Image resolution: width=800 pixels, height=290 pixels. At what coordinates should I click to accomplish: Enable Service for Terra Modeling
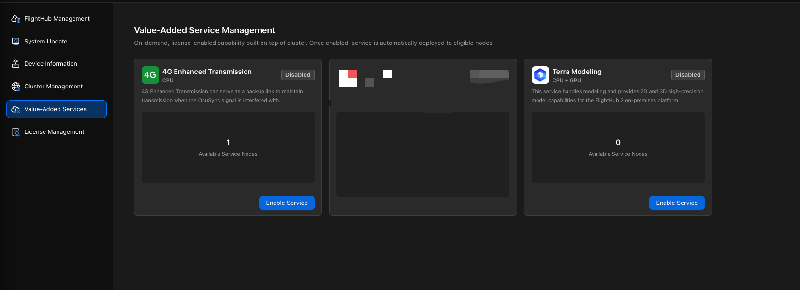[x=677, y=203]
